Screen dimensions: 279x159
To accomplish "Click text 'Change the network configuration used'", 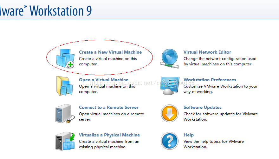I will 220,59.
